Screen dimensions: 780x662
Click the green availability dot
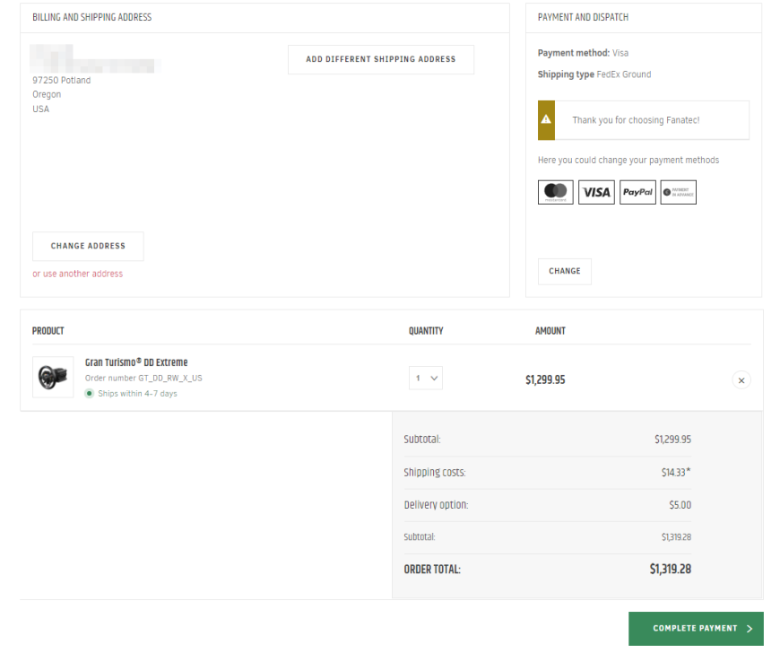click(x=89, y=393)
